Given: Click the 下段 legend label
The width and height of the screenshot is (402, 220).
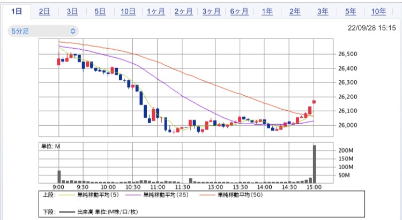Looking at the screenshot, I should tap(49, 212).
